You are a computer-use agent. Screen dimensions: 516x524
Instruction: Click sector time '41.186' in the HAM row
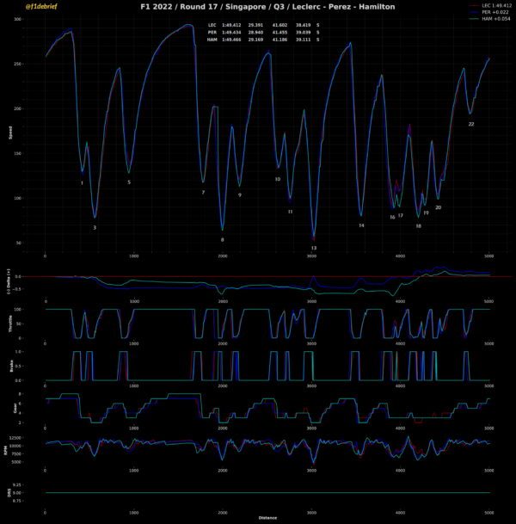pos(279,40)
